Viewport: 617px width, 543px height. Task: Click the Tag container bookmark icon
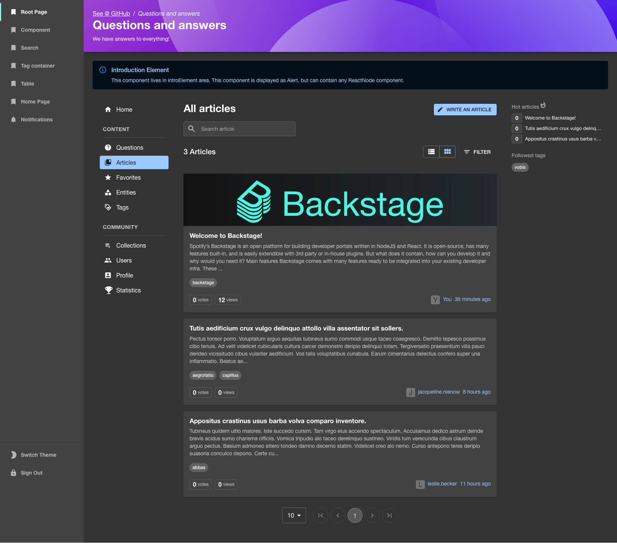(x=13, y=66)
